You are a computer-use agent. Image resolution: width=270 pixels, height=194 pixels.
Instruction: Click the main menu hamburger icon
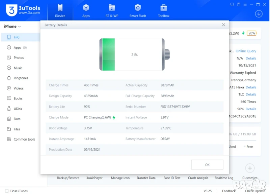245,4
